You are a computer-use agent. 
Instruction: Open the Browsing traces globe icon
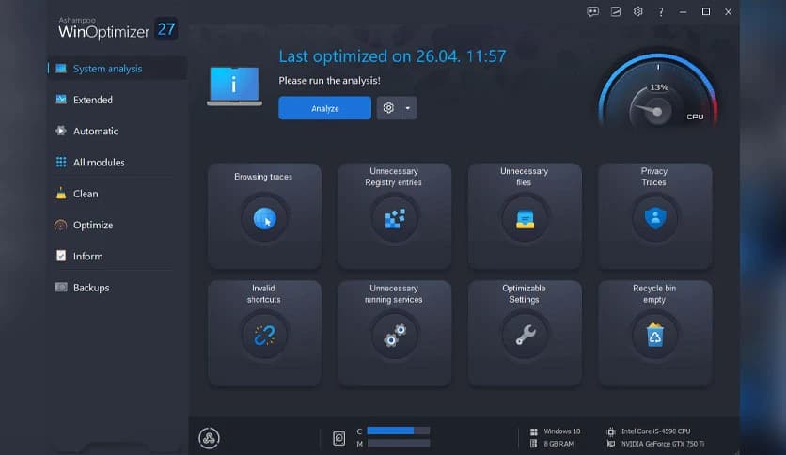265,219
